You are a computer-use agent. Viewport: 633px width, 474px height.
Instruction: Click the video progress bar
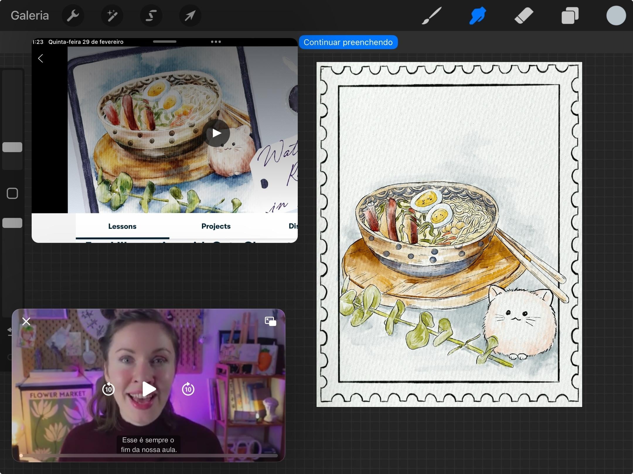[149, 456]
